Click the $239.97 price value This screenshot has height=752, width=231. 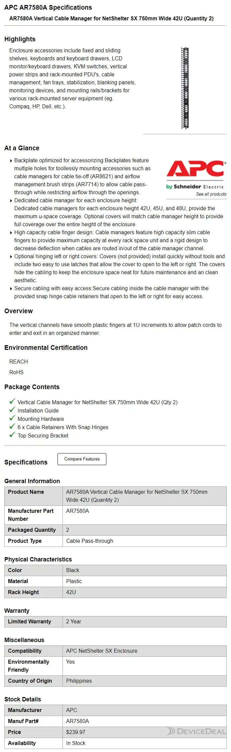(x=76, y=732)
